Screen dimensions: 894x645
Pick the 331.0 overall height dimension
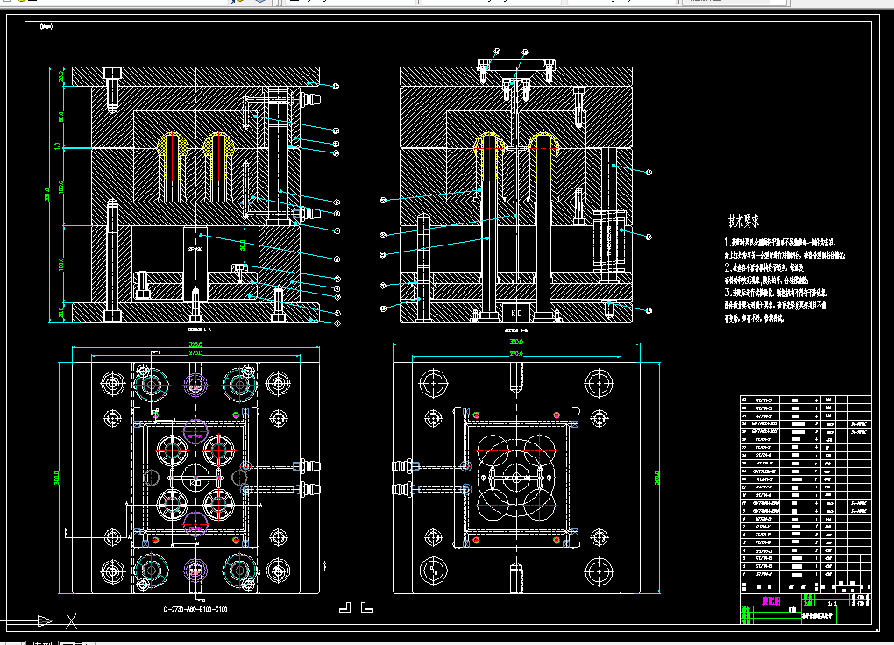tap(47, 194)
